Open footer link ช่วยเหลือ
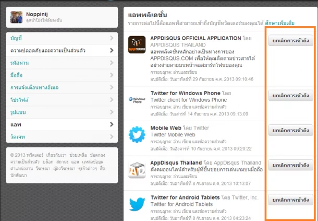This screenshot has width=318, height=221. tap(78, 155)
